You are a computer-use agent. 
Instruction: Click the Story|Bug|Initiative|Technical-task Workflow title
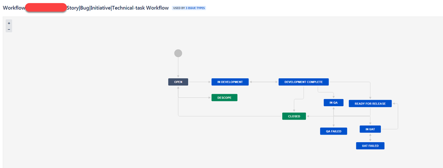click(118, 8)
